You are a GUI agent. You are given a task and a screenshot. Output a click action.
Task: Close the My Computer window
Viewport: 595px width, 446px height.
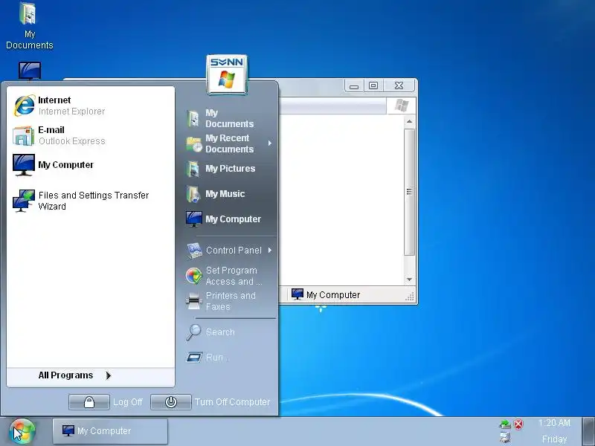click(399, 85)
